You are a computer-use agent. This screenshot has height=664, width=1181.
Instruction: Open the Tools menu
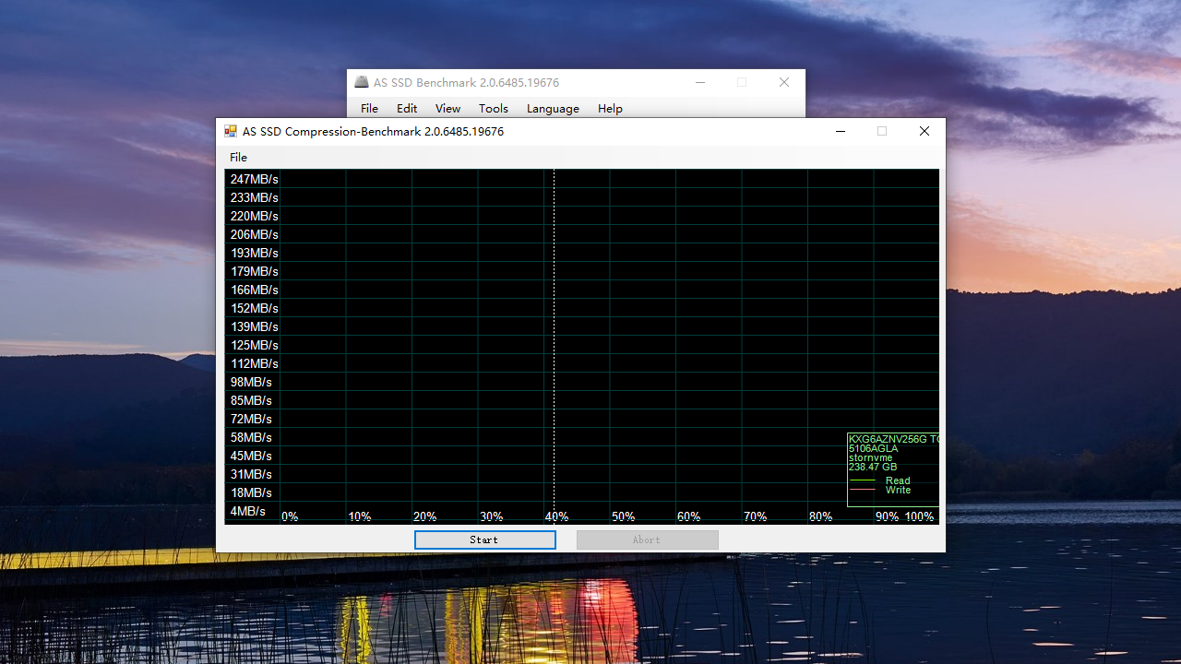pos(493,108)
